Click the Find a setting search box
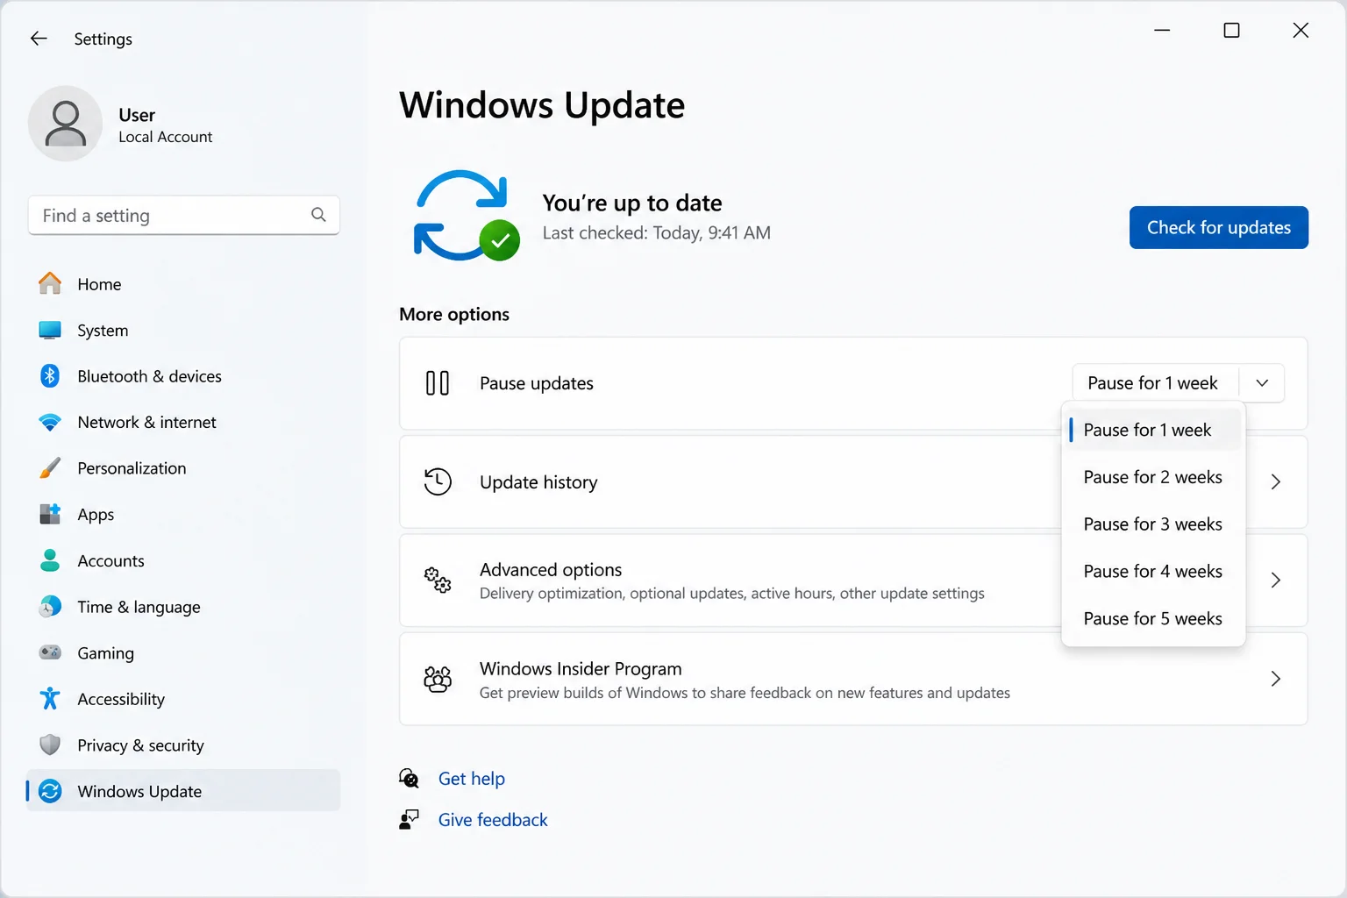The image size is (1347, 898). click(x=184, y=215)
